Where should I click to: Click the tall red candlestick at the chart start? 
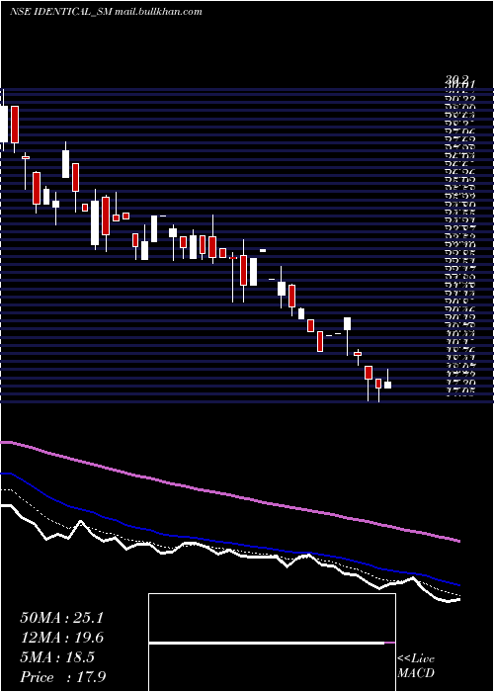tap(15, 125)
